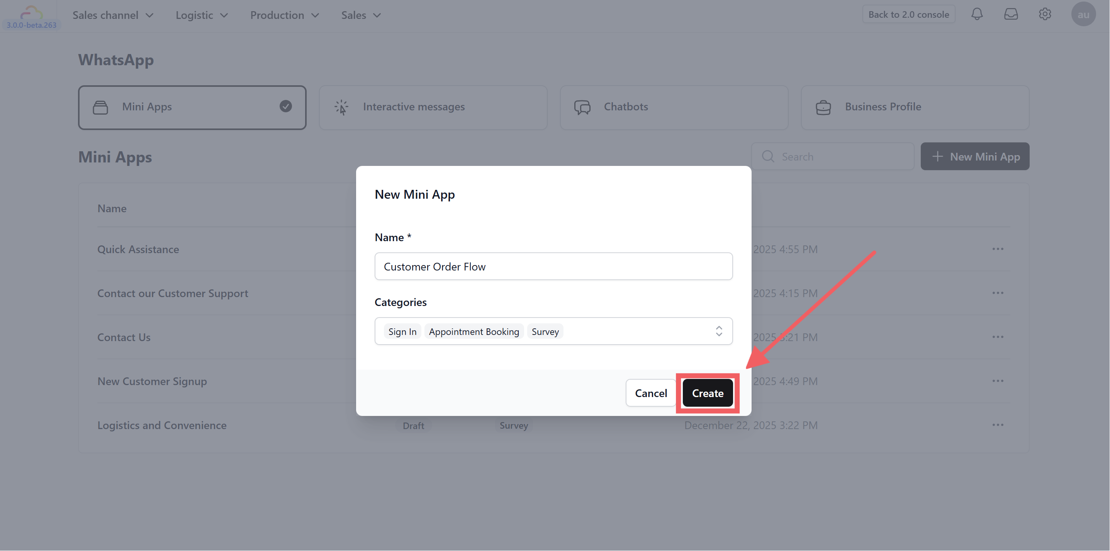
Task: Open more options for Contact Us row
Action: (998, 336)
